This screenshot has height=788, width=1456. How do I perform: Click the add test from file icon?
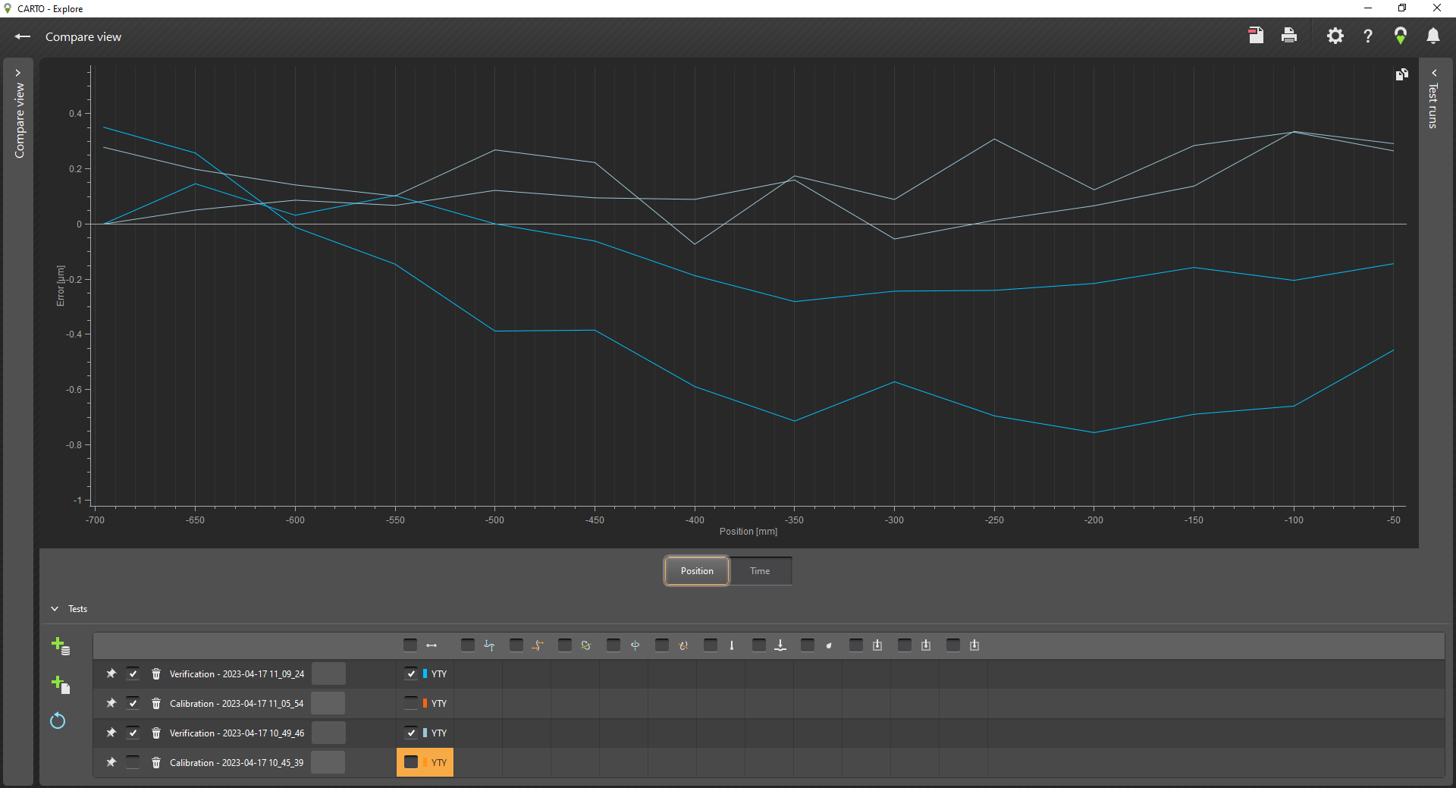[61, 684]
